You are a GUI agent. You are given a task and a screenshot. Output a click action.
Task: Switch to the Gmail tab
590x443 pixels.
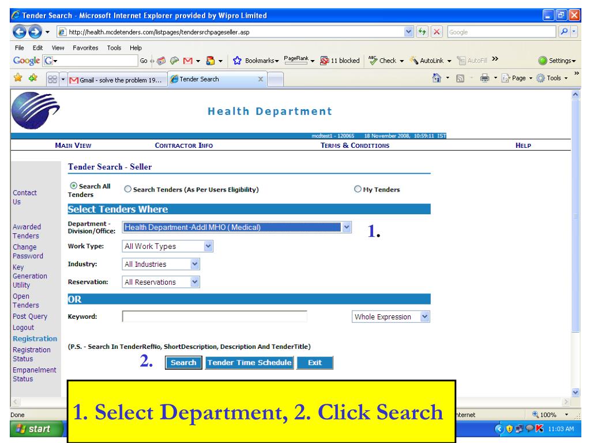[118, 80]
